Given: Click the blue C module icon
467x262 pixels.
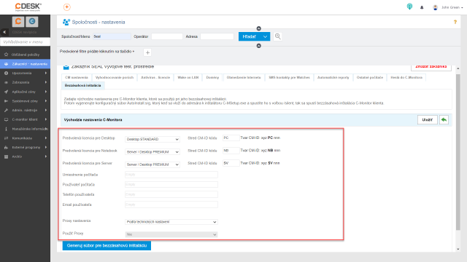Looking at the screenshot, I should click(32, 21).
